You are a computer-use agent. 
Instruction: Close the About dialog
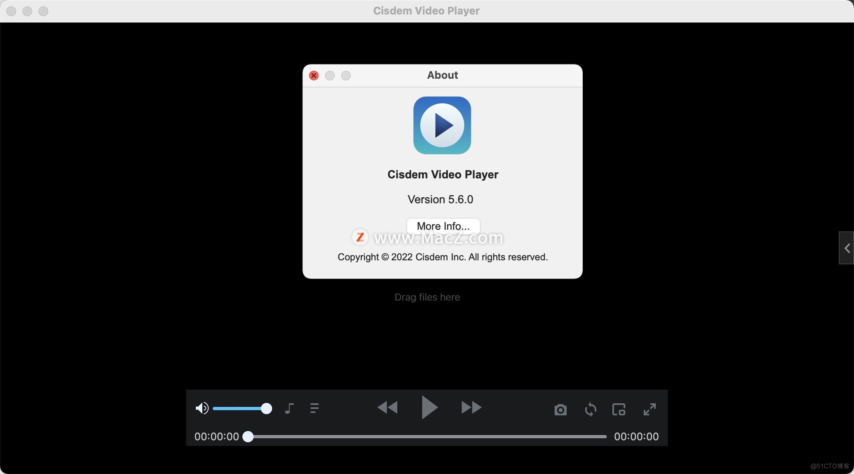click(x=314, y=76)
